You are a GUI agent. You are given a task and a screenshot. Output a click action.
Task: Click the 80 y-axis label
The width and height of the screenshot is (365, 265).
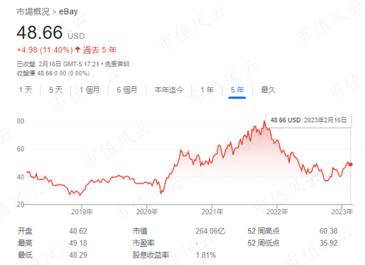point(21,121)
